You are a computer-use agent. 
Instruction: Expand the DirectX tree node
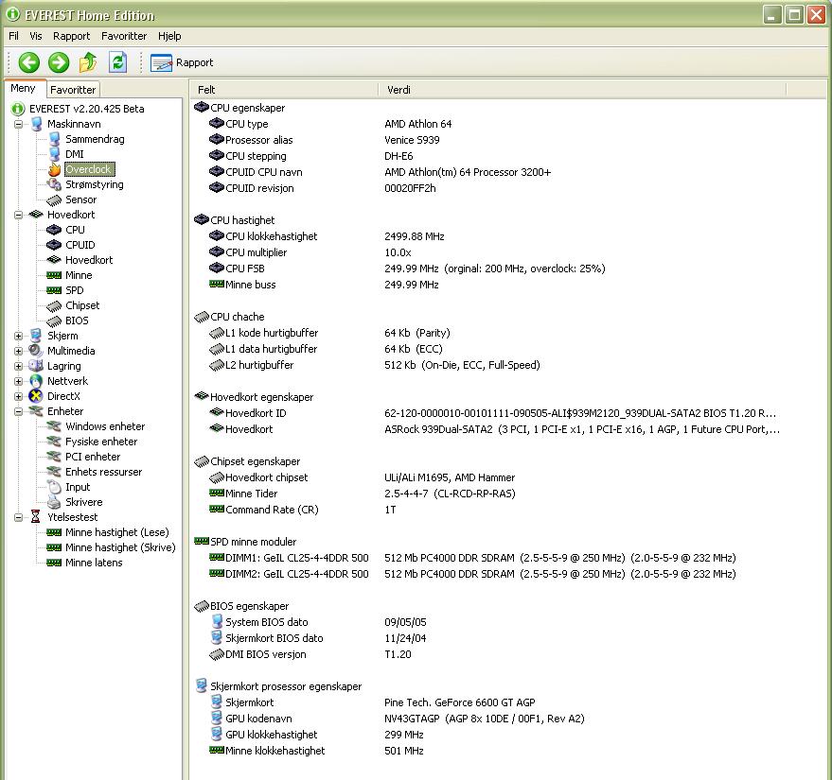point(19,396)
